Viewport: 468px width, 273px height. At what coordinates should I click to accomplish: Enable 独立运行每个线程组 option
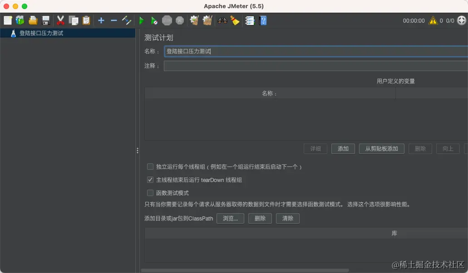pyautogui.click(x=150, y=167)
